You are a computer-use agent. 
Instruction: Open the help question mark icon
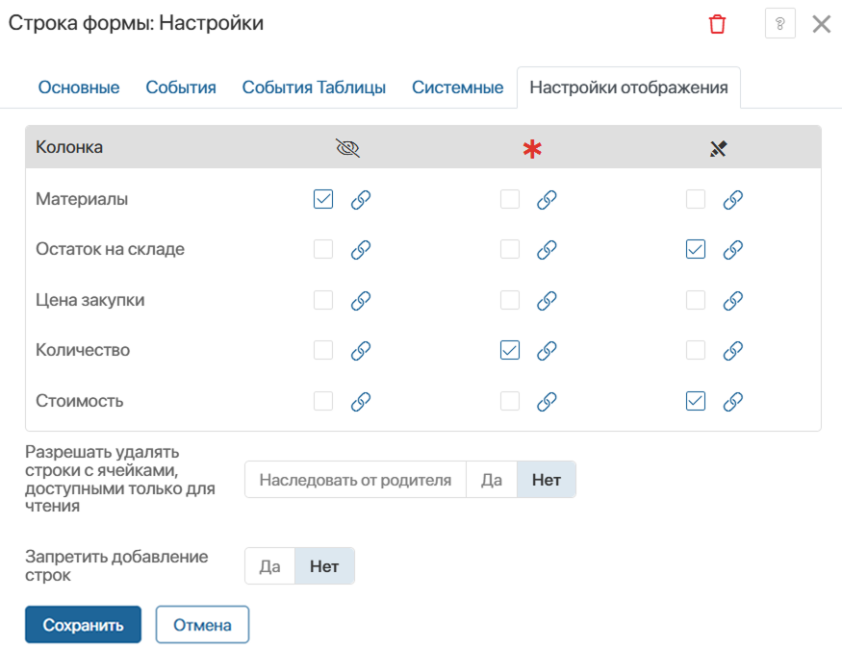779,24
